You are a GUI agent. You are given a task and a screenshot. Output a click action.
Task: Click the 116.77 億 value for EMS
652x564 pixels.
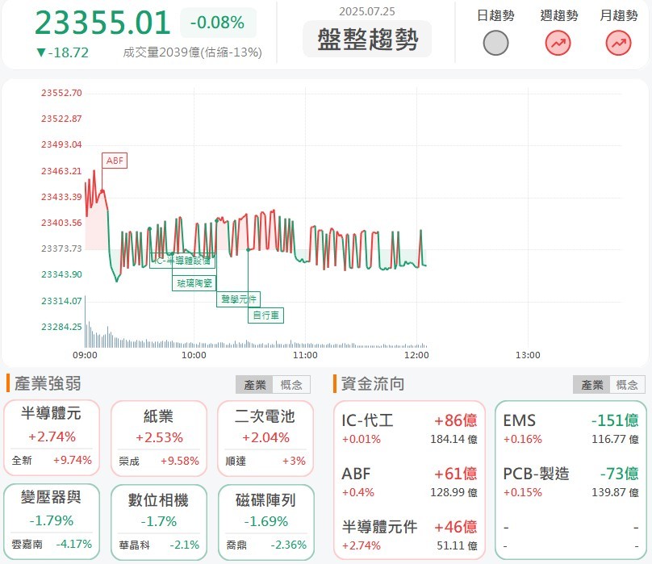[x=615, y=439]
